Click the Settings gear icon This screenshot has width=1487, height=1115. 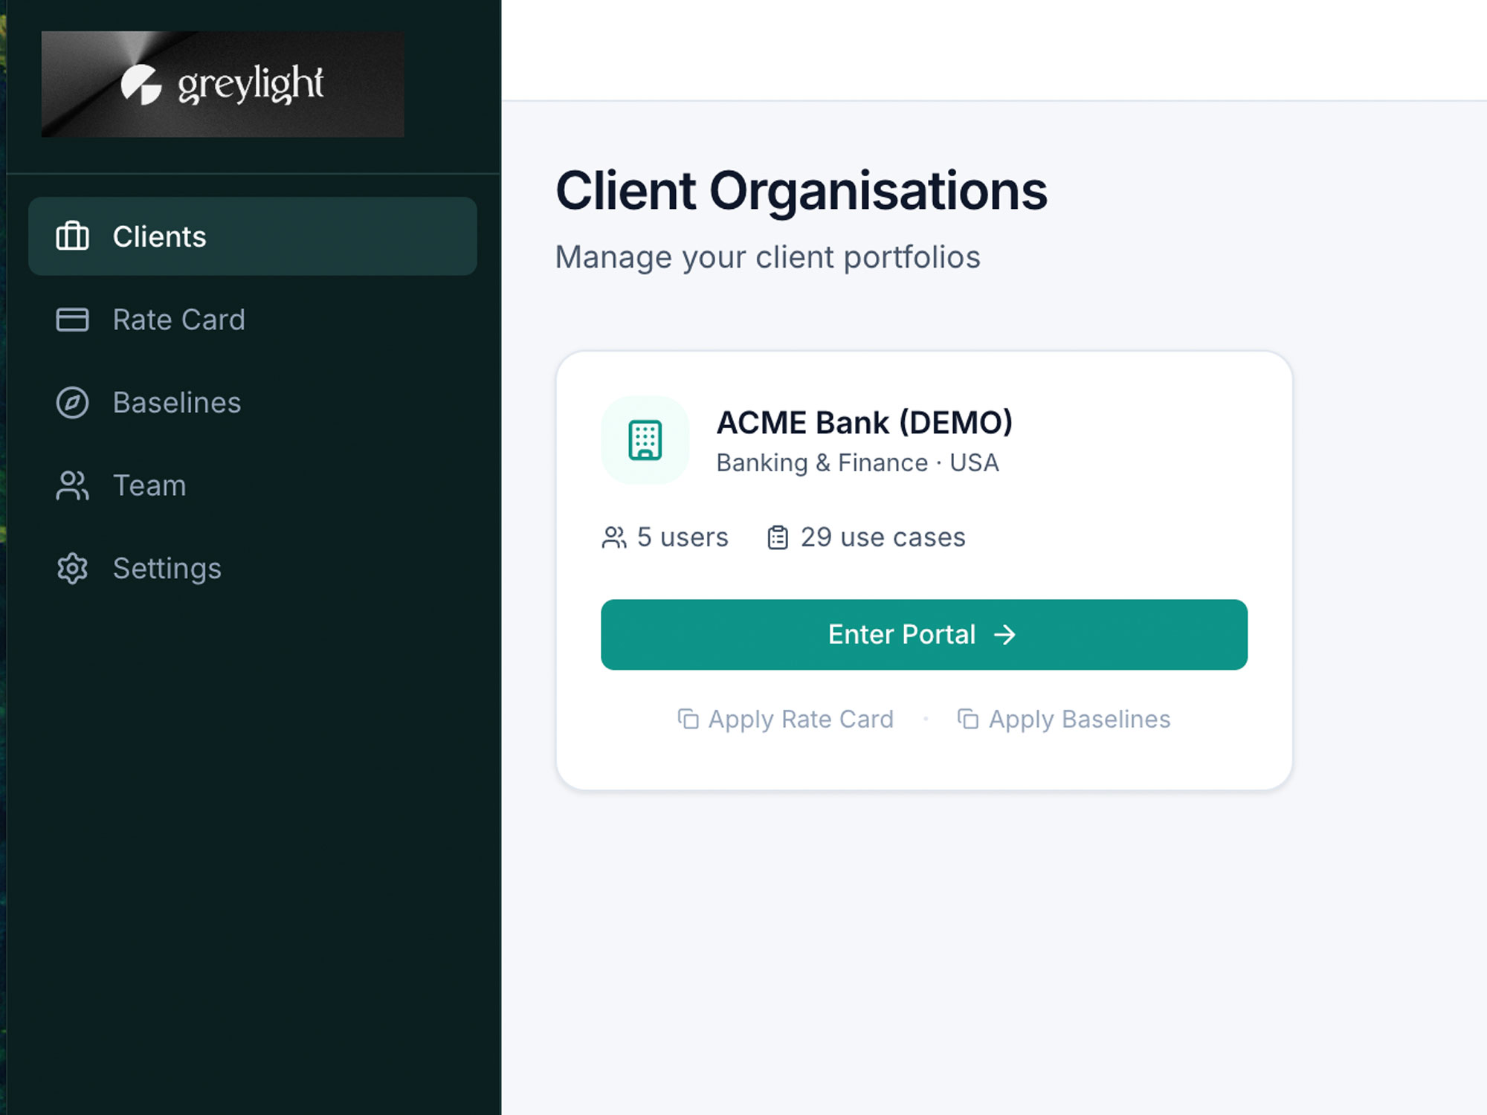tap(72, 569)
